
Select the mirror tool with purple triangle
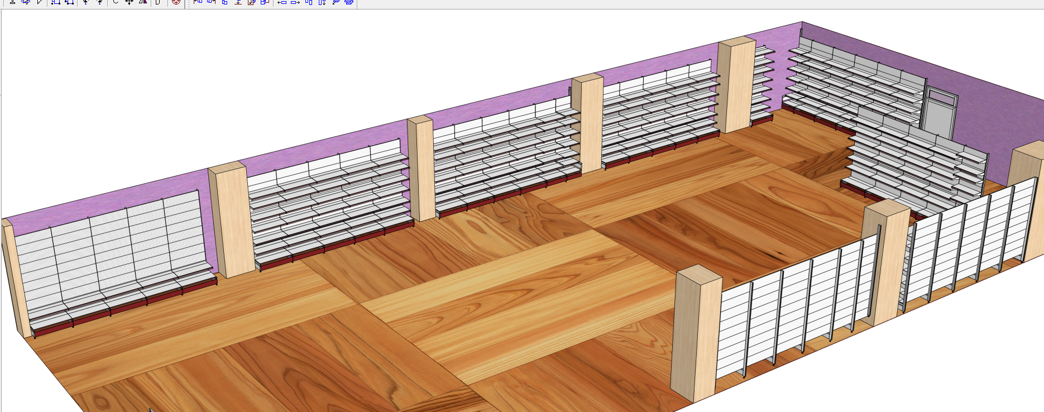pyautogui.click(x=143, y=2)
